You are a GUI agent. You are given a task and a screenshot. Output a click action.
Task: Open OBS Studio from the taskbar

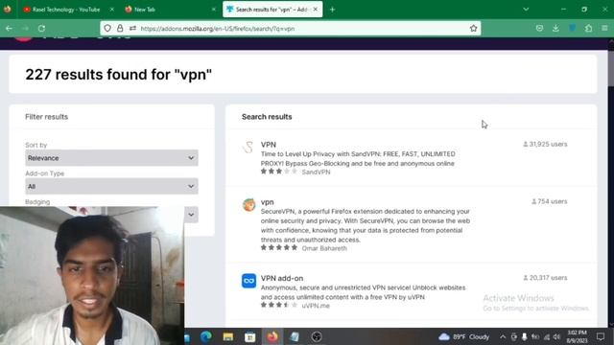point(317,336)
